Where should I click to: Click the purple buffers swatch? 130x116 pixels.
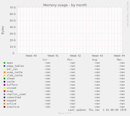[x=4, y=85]
